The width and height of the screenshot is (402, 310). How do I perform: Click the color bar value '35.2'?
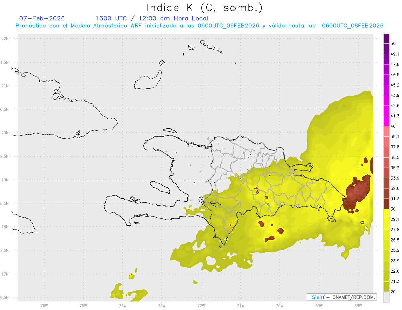(395, 168)
